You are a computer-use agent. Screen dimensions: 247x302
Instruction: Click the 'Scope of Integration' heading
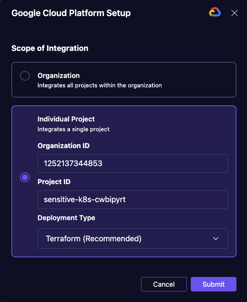click(50, 48)
